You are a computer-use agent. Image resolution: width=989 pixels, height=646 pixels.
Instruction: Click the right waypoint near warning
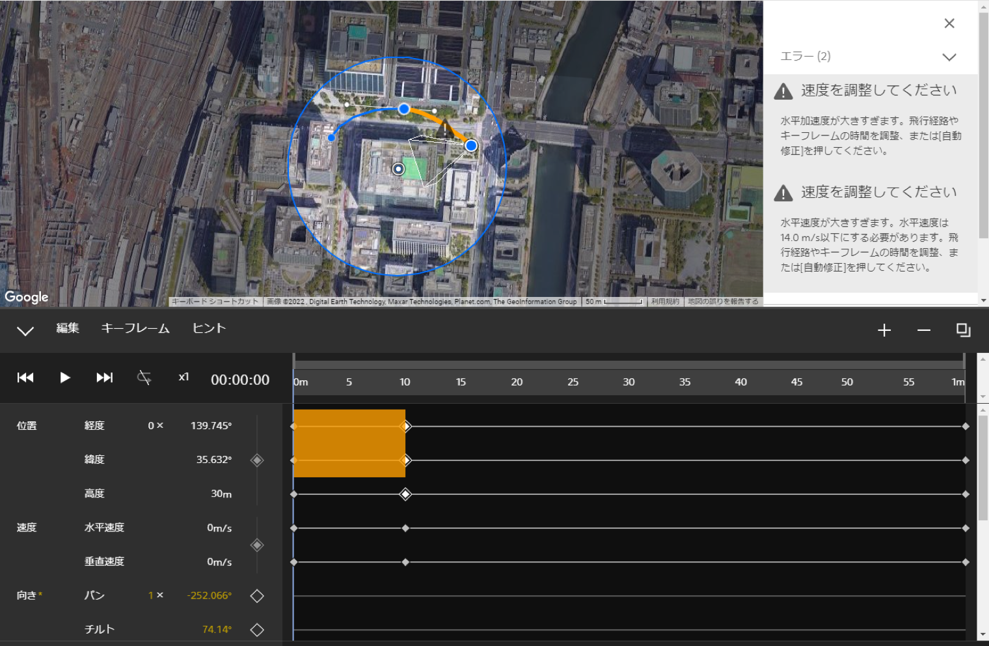(471, 145)
